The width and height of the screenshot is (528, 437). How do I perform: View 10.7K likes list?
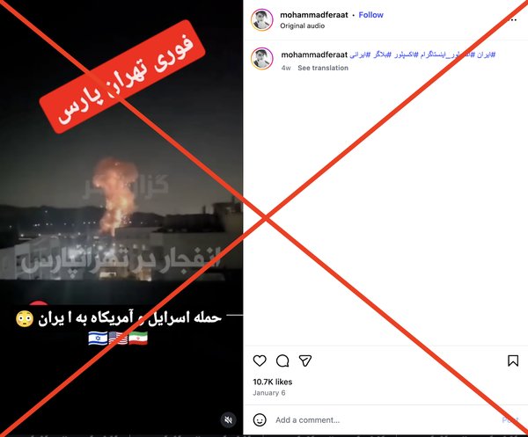[x=273, y=382]
